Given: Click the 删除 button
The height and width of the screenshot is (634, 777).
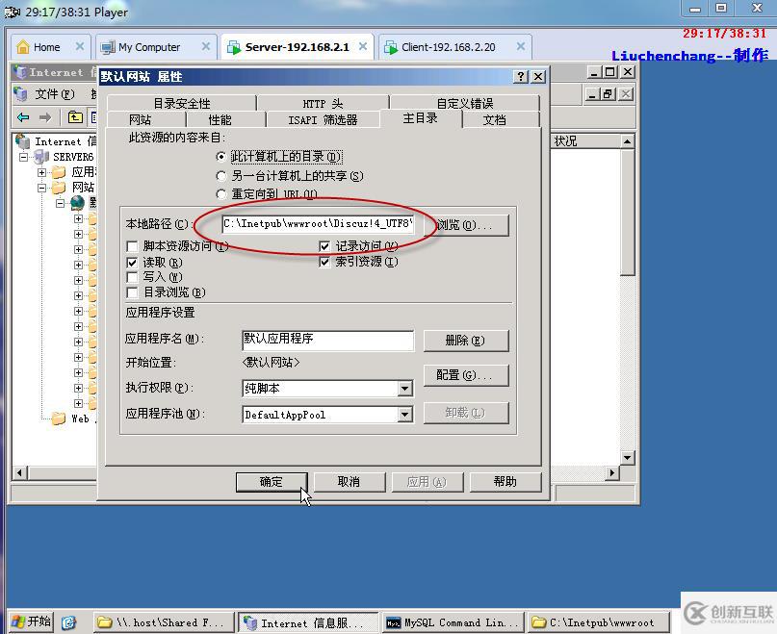Looking at the screenshot, I should click(466, 341).
